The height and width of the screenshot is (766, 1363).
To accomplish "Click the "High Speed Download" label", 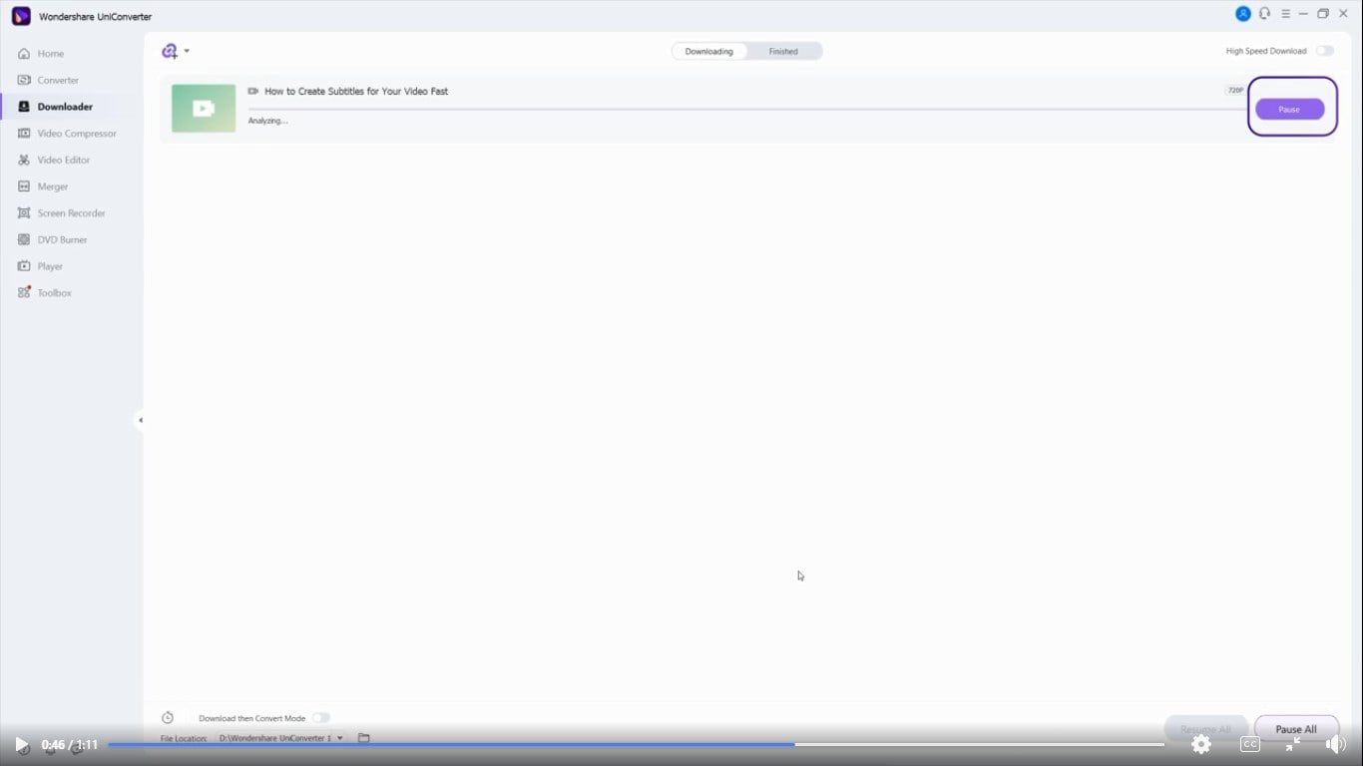I will pyautogui.click(x=1266, y=51).
